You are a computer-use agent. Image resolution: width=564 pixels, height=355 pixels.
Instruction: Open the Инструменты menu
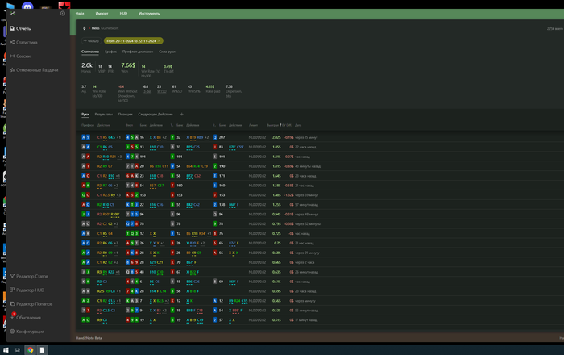click(150, 14)
